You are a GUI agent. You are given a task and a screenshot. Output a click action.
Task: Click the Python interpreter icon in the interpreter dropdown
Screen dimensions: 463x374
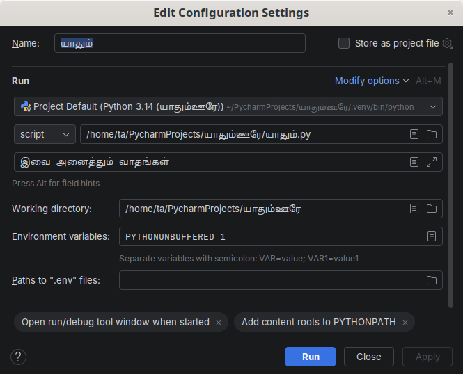coord(26,106)
